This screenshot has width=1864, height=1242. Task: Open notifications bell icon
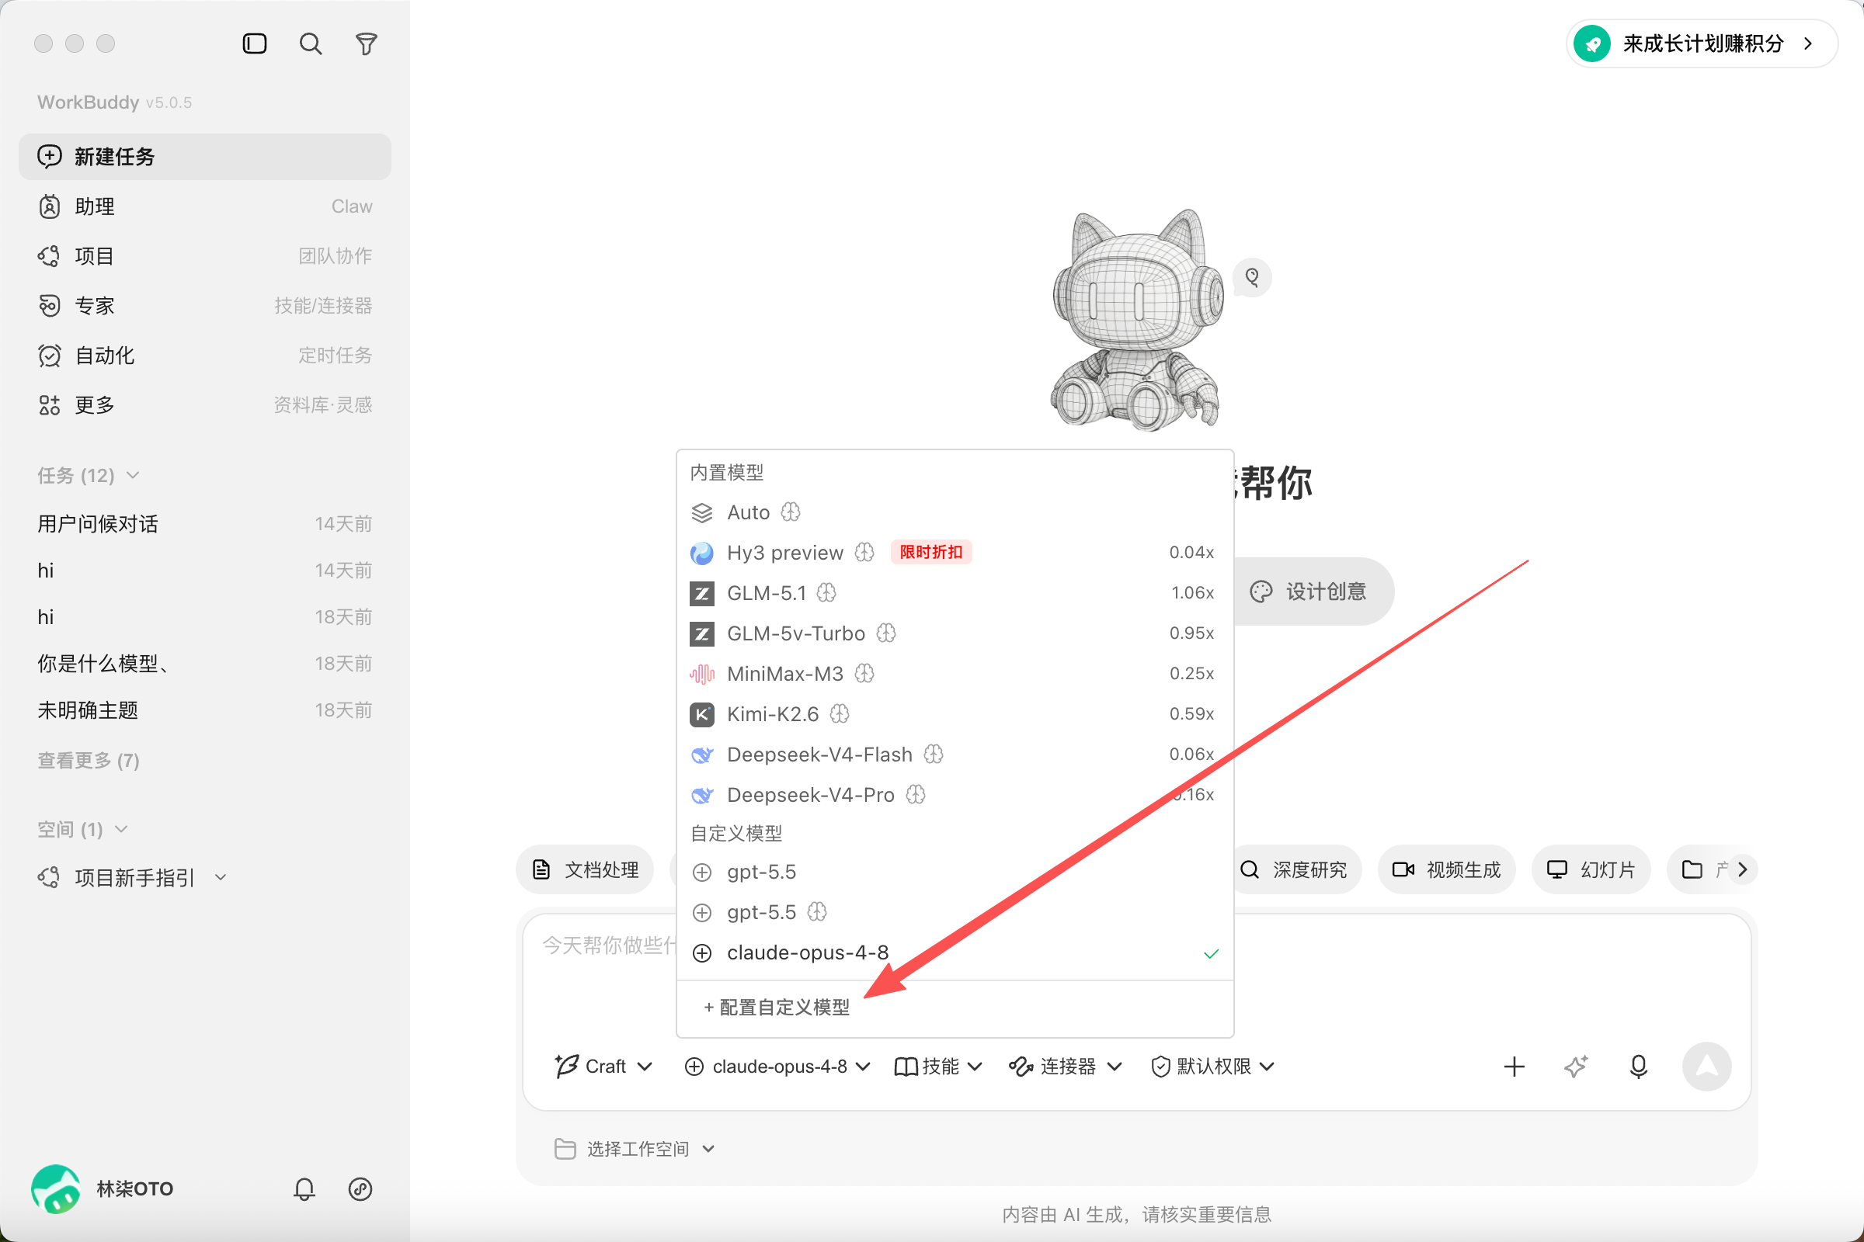304,1188
